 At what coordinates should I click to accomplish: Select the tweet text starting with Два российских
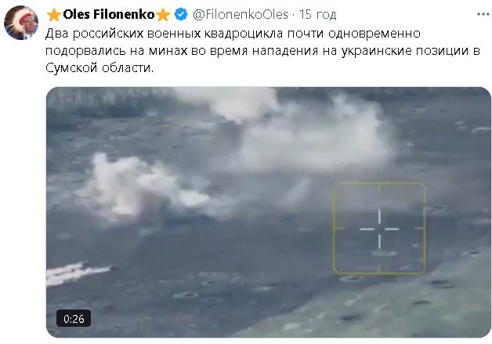click(262, 50)
